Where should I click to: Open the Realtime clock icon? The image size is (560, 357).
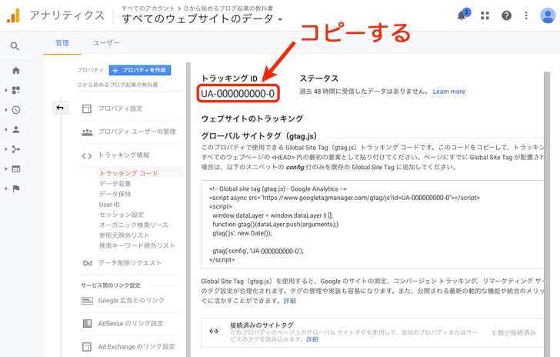15,110
